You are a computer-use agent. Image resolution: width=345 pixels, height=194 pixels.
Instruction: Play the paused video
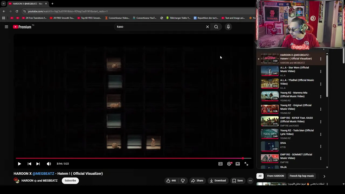click(19, 164)
